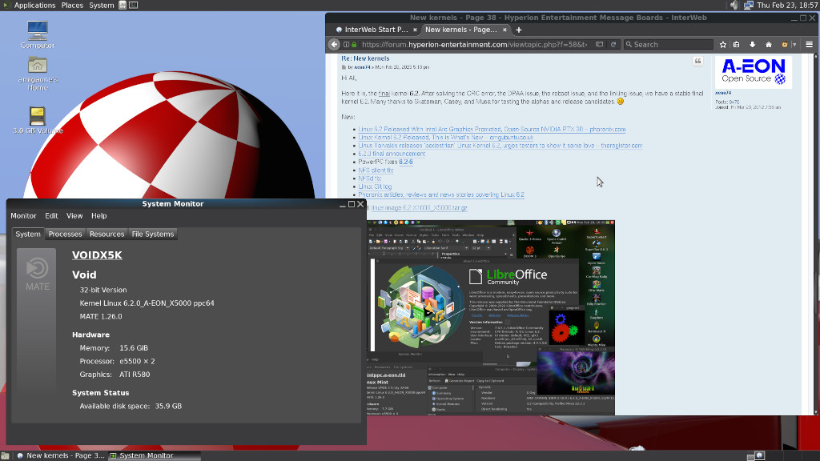Click the forum URL address bar
Viewport: 820px width, 461px height.
(x=474, y=45)
